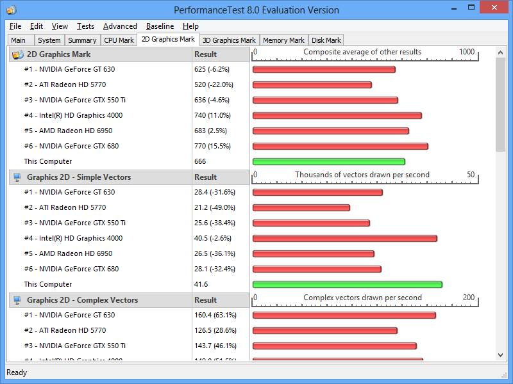Click the red bar for result 770 (15.5%)
Screen dimensions: 513x384
click(341, 147)
